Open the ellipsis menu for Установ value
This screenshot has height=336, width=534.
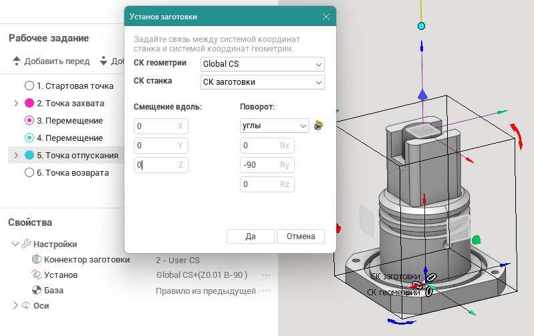(266, 275)
